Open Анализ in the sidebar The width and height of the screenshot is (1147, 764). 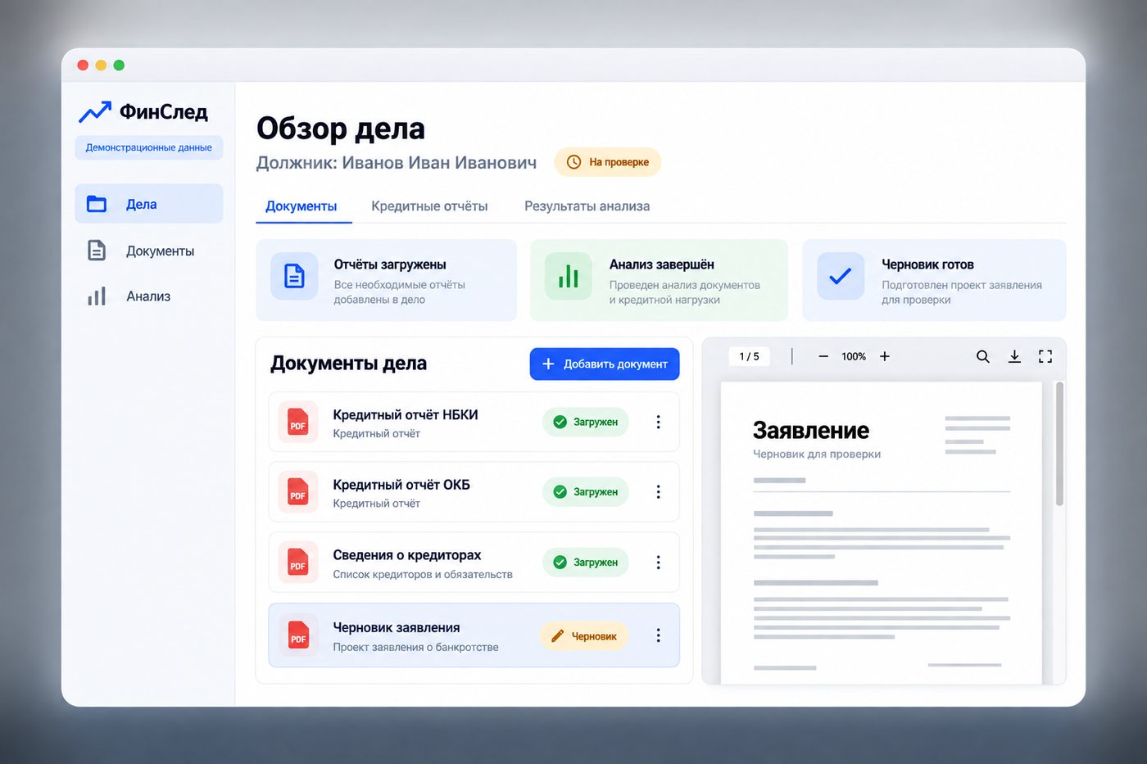[x=148, y=296]
